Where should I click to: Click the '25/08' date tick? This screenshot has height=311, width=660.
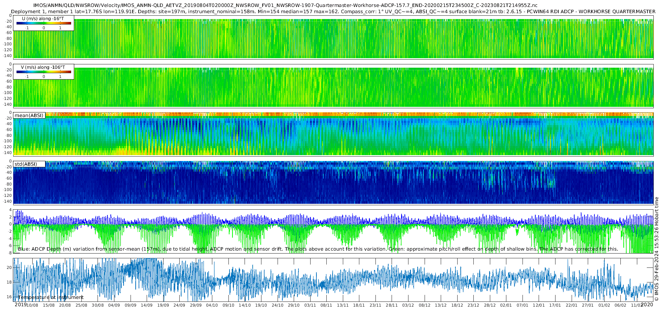tap(81, 305)
